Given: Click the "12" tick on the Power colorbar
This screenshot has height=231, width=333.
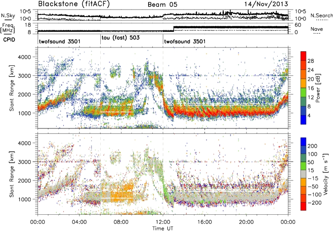Looking at the screenshot, I should coord(311,98).
